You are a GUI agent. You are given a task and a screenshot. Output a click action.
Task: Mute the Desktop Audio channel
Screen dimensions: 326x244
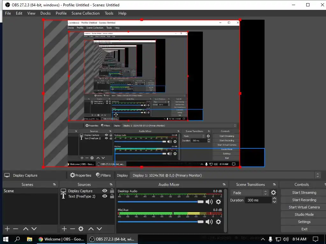coord(209,202)
